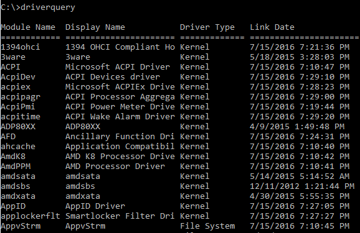Click 'ACPI Wake Alarm Driver' display name
This screenshot has width=360, height=233.
coord(120,117)
